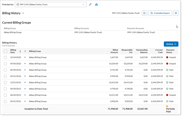Open the settings gear icon
The height and width of the screenshot is (117, 183).
coord(176,13)
